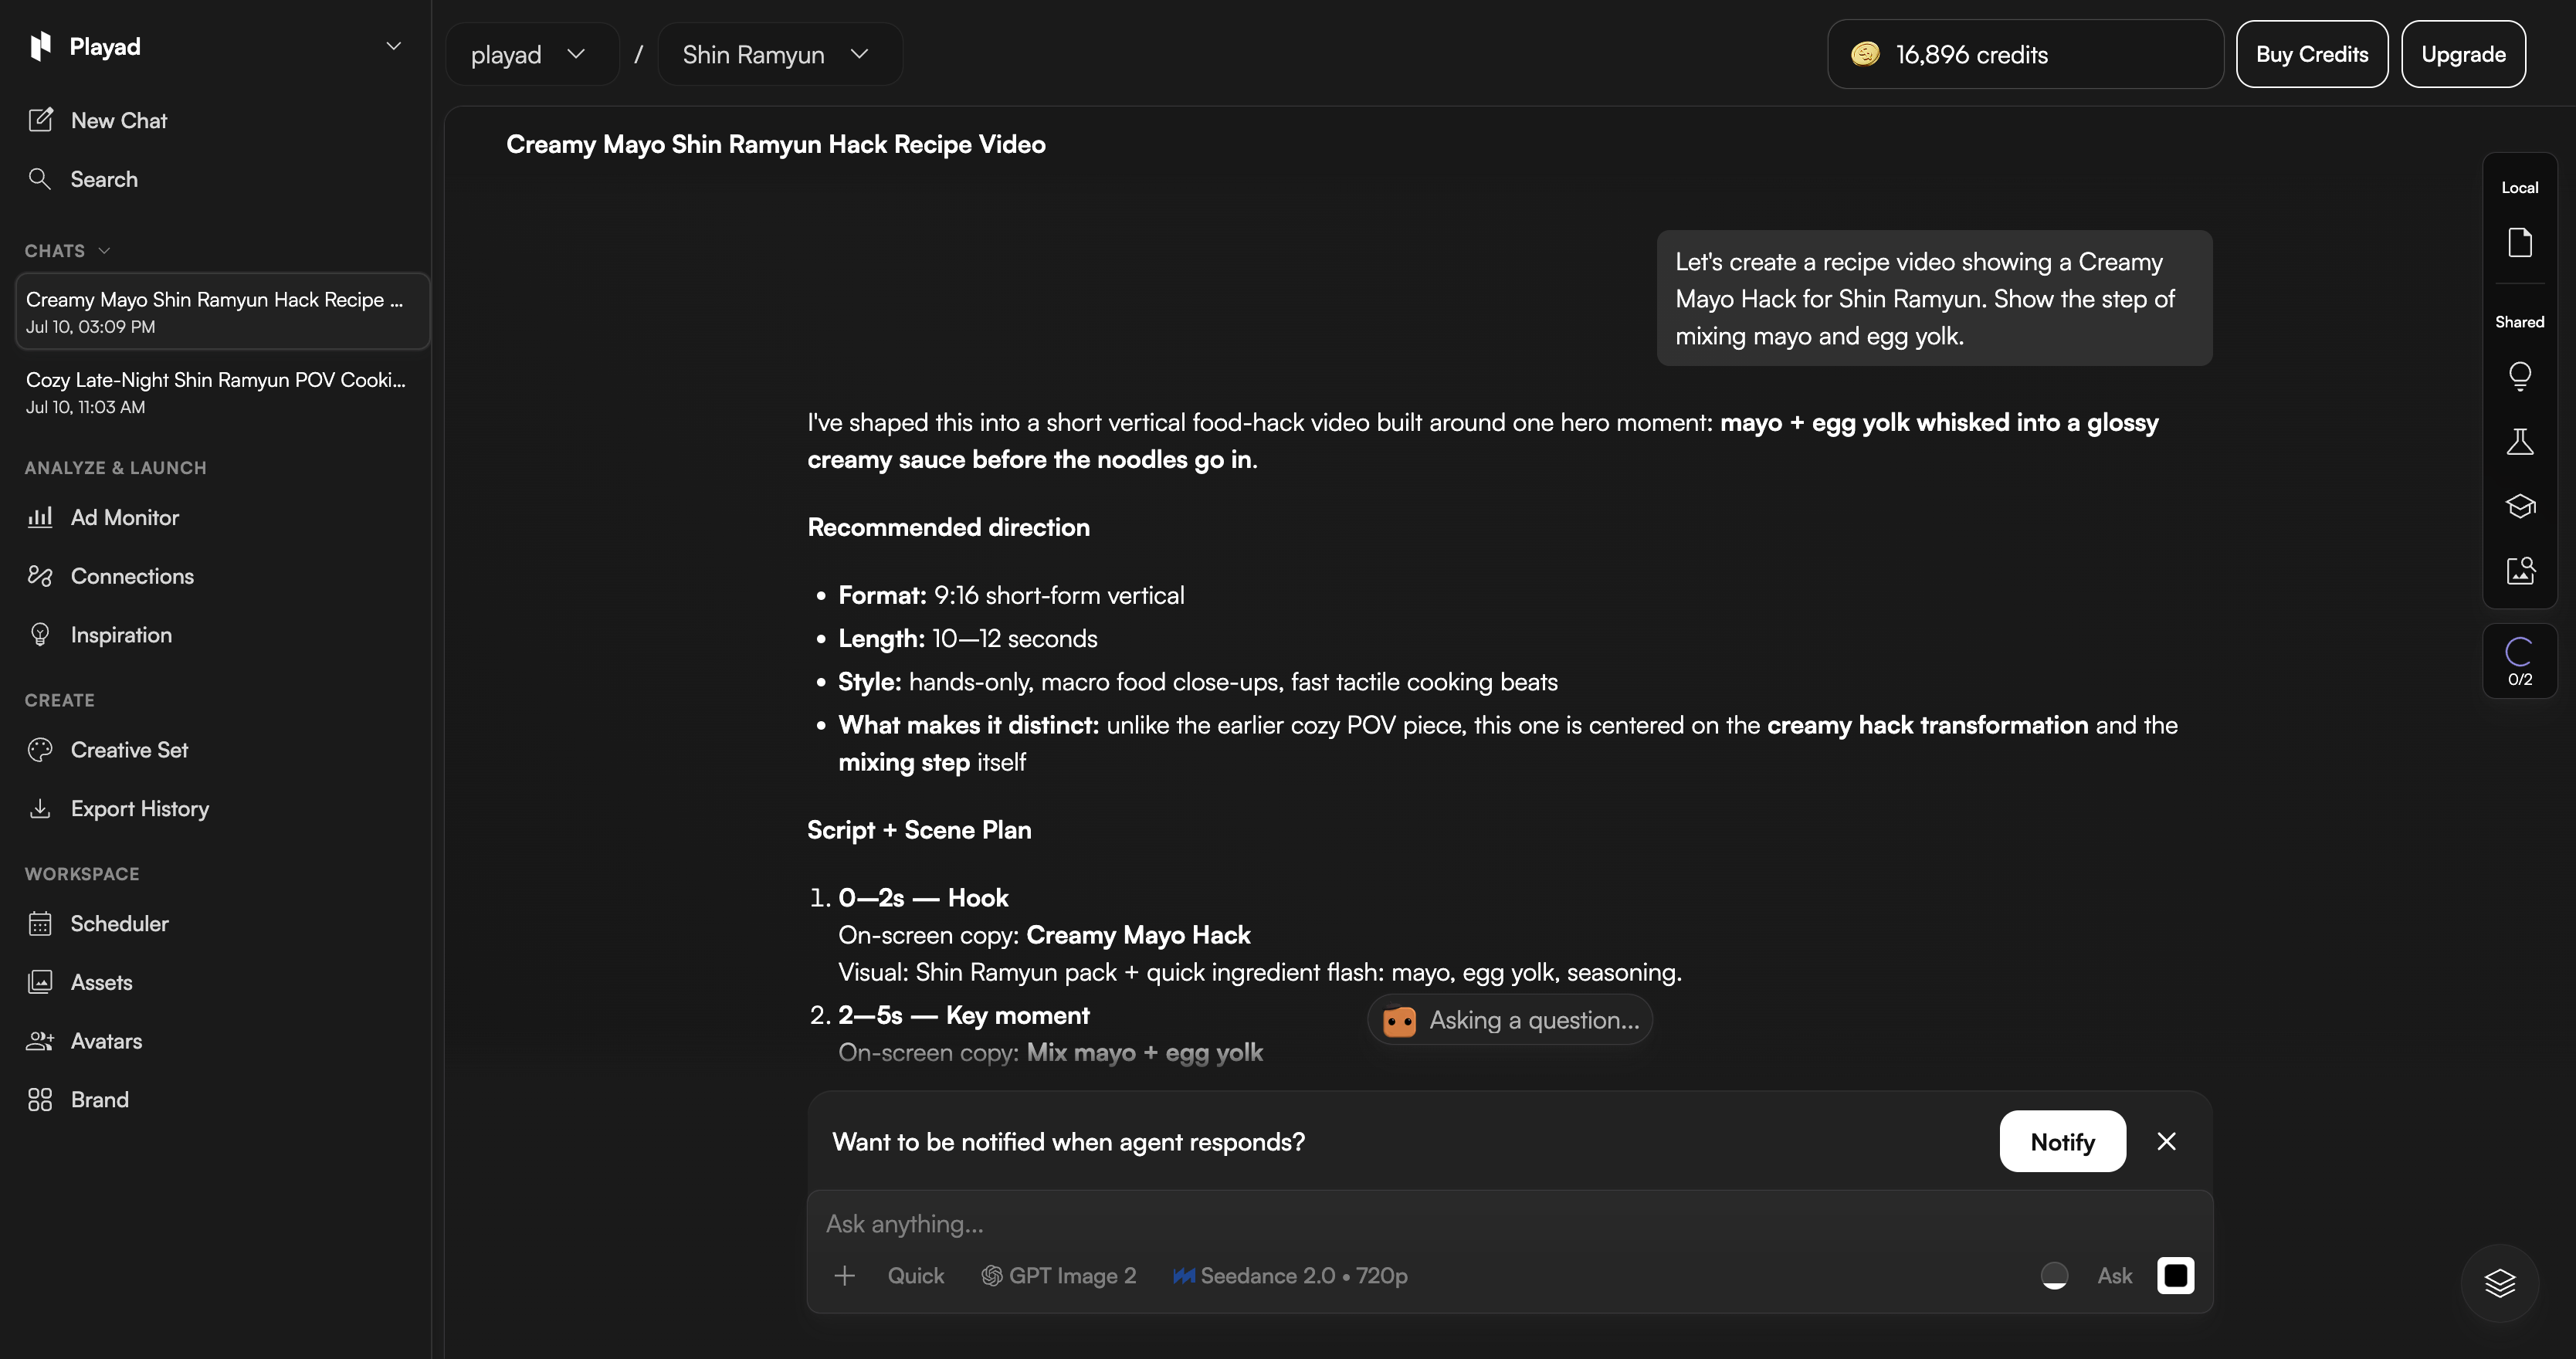Click the Shared image user icon
This screenshot has width=2576, height=1359.
[2519, 570]
